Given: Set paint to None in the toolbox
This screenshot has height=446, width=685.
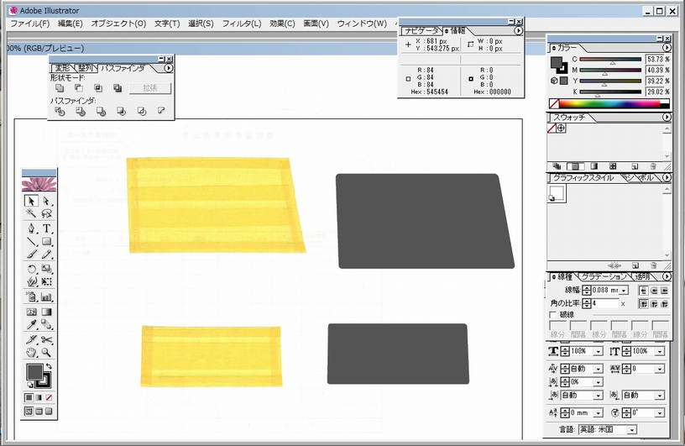Looking at the screenshot, I should (x=49, y=397).
